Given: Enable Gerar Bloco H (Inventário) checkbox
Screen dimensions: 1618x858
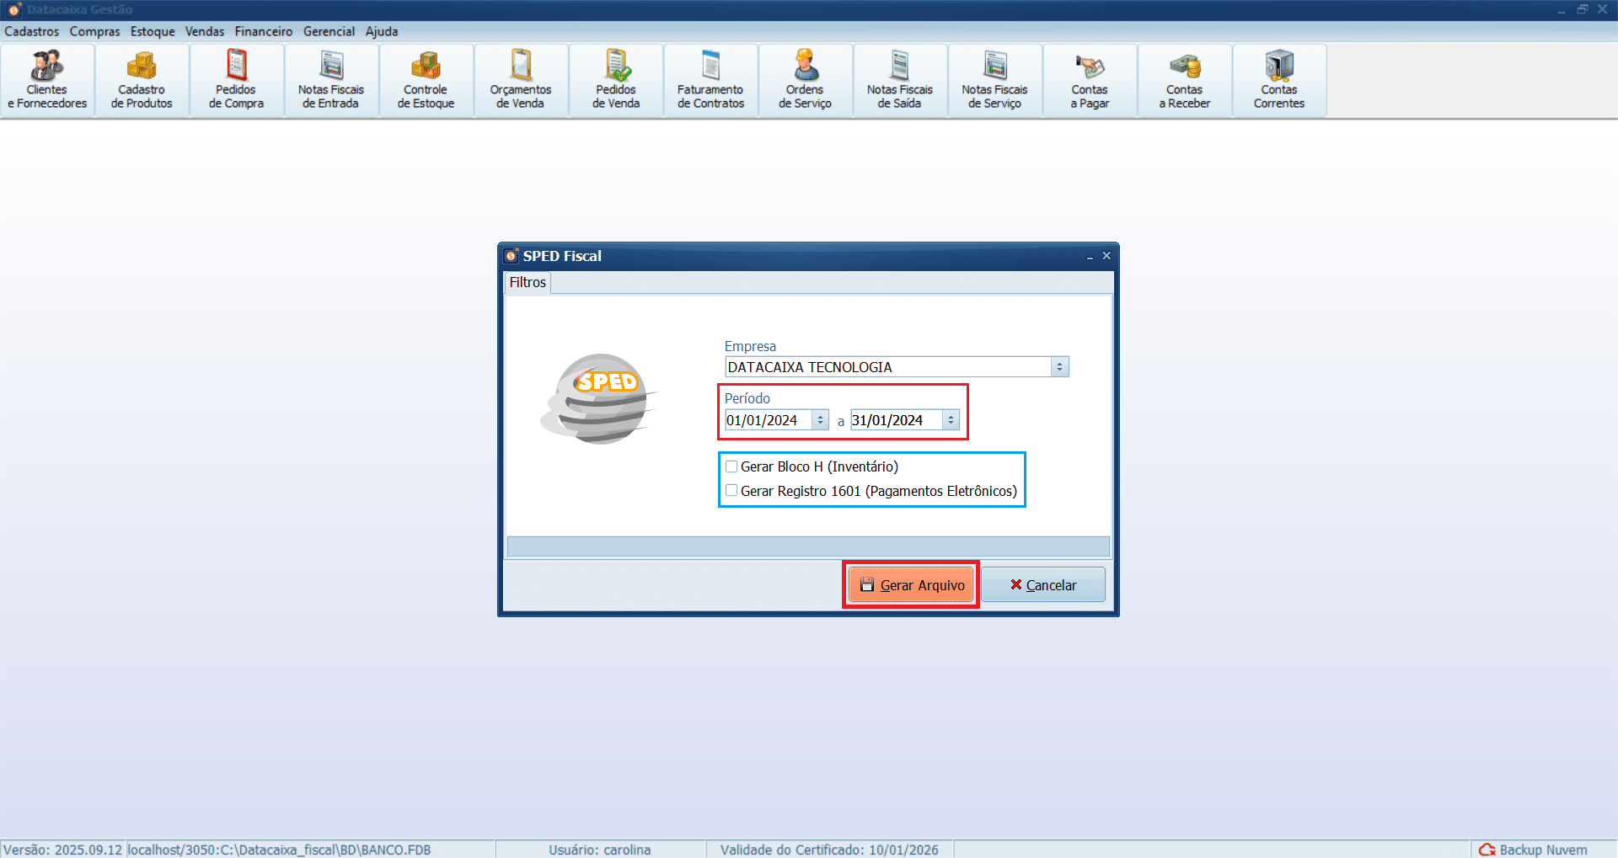Looking at the screenshot, I should [x=731, y=466].
